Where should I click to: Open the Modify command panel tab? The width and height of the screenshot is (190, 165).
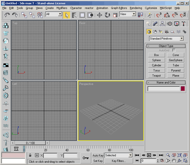[155, 24]
